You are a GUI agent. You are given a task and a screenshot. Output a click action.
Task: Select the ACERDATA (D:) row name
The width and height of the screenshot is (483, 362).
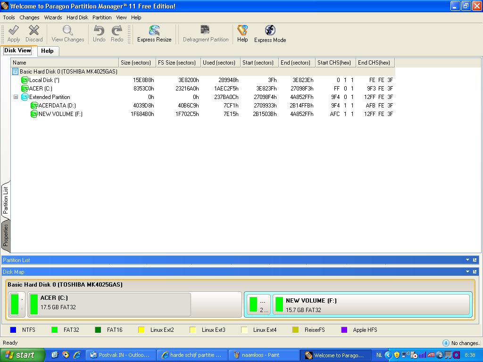(57, 106)
